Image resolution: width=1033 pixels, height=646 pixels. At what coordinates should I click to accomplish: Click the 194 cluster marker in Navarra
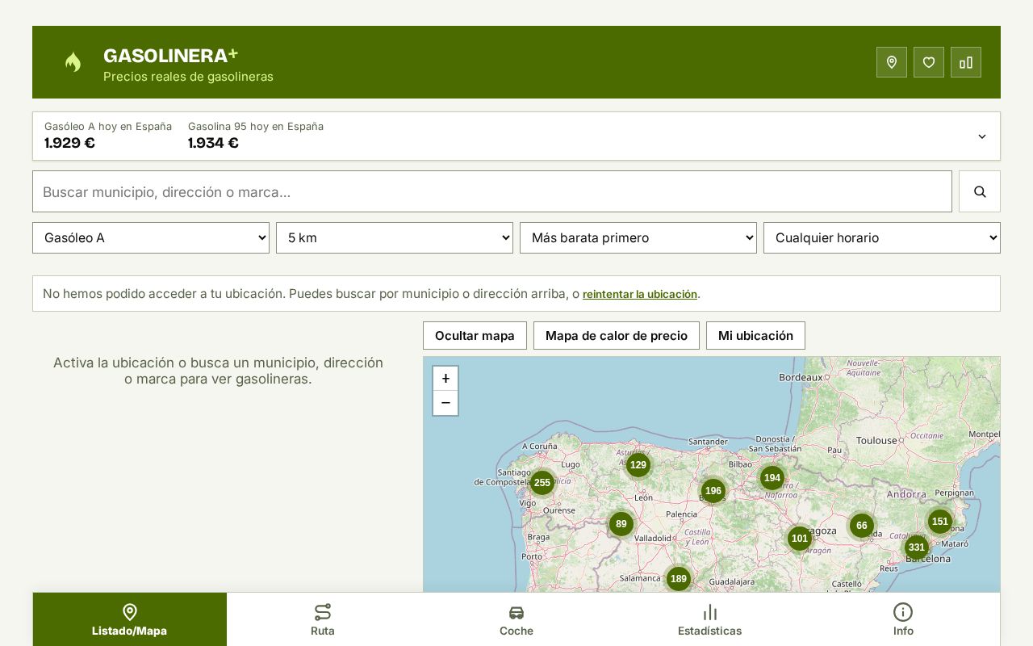[x=772, y=478]
